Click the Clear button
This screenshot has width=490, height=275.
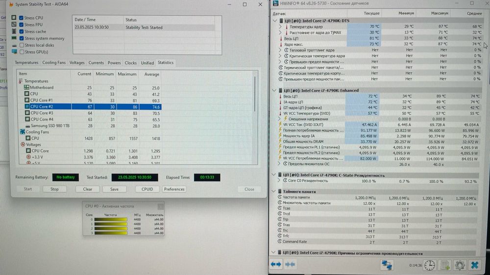[88, 189]
